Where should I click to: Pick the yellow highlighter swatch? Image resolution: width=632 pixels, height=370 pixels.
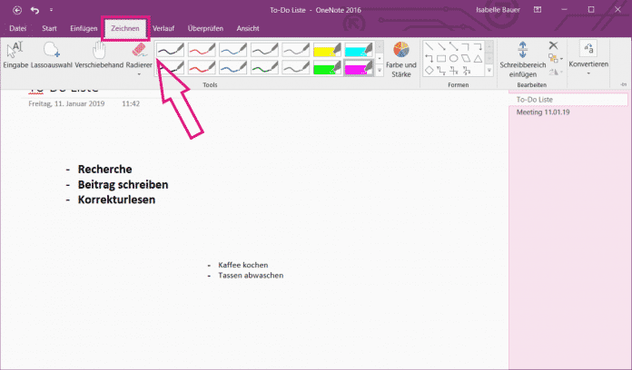click(x=327, y=49)
